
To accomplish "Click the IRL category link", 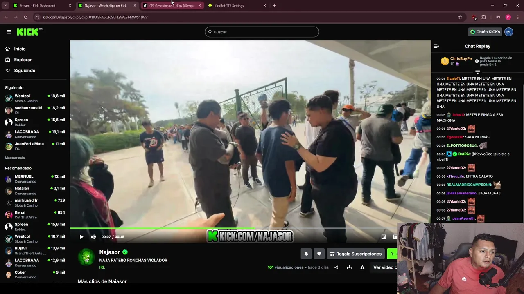I will click(102, 267).
